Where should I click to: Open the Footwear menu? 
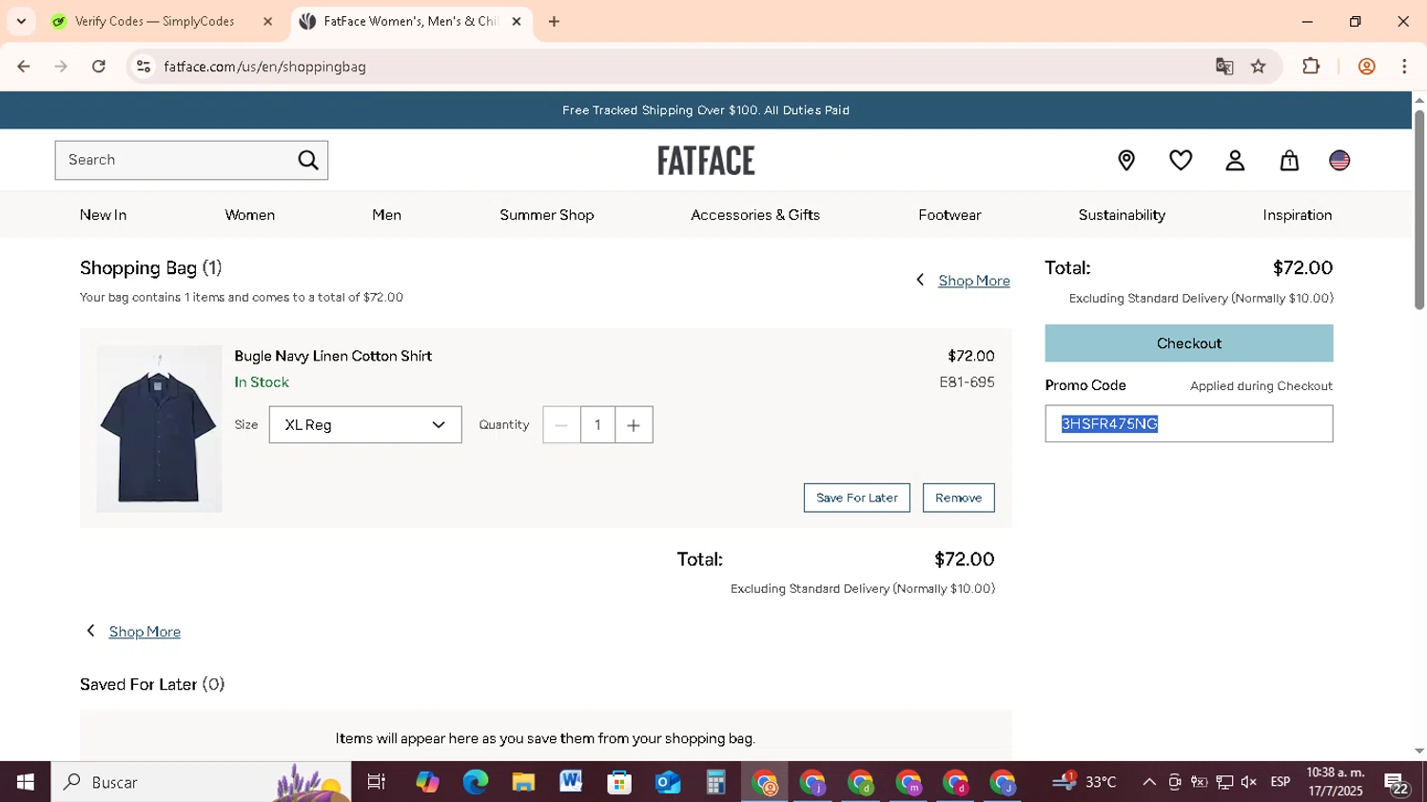coord(949,215)
